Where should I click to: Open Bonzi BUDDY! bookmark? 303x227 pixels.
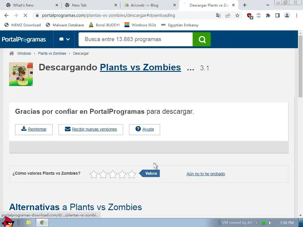click(x=104, y=25)
